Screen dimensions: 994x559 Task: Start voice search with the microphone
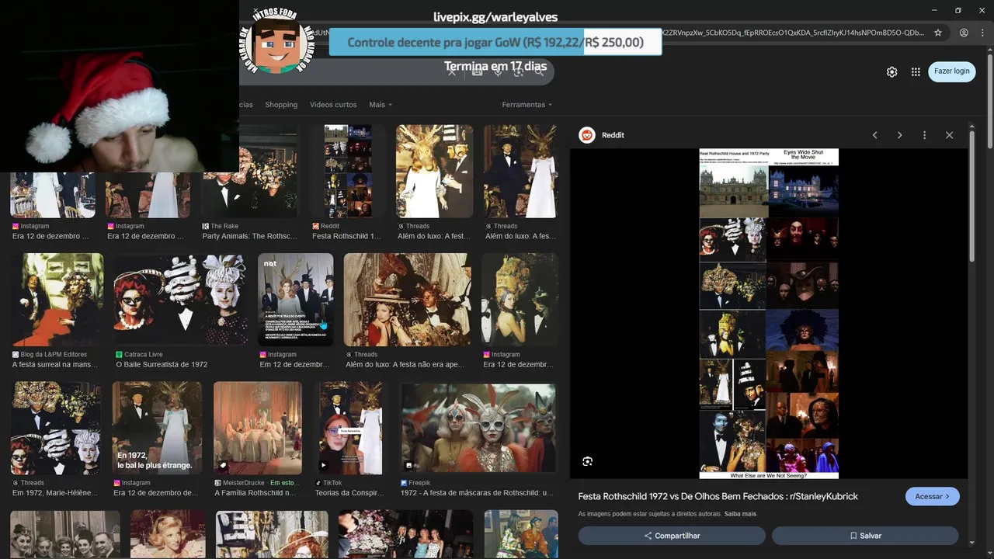point(498,72)
